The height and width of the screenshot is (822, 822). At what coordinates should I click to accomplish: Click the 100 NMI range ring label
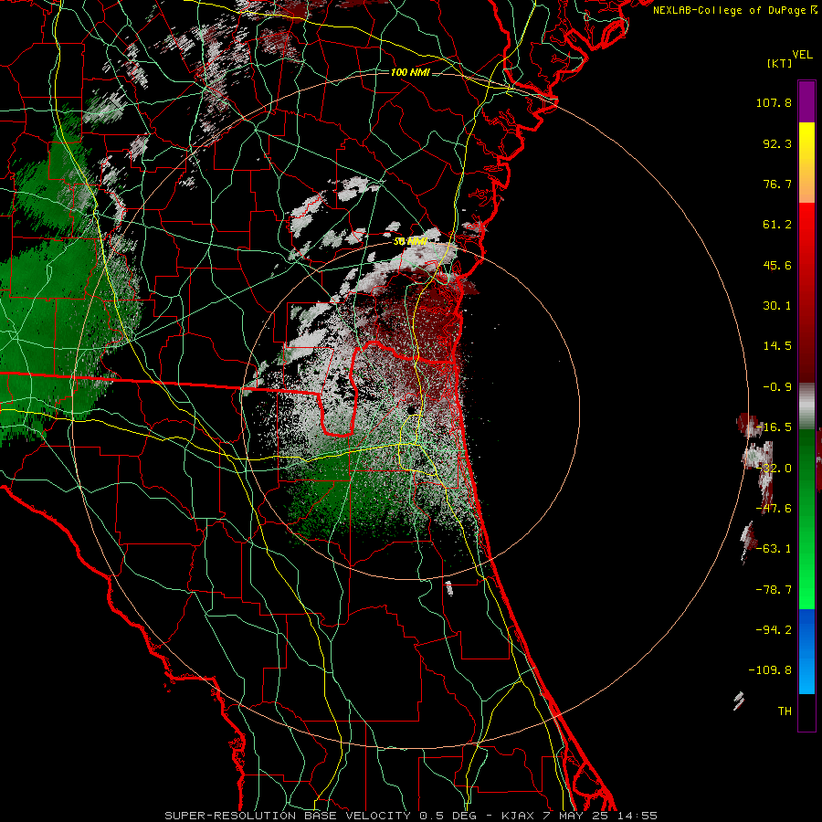pos(410,72)
